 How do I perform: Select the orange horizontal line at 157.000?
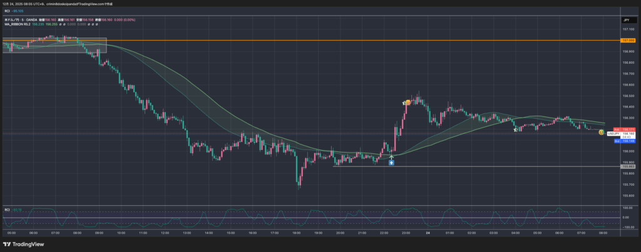(313, 41)
